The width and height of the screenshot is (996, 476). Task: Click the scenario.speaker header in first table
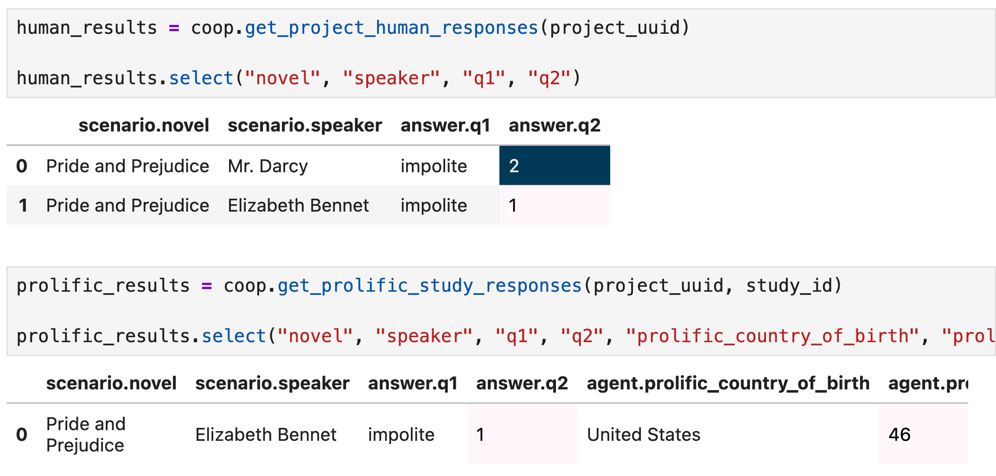coord(305,125)
